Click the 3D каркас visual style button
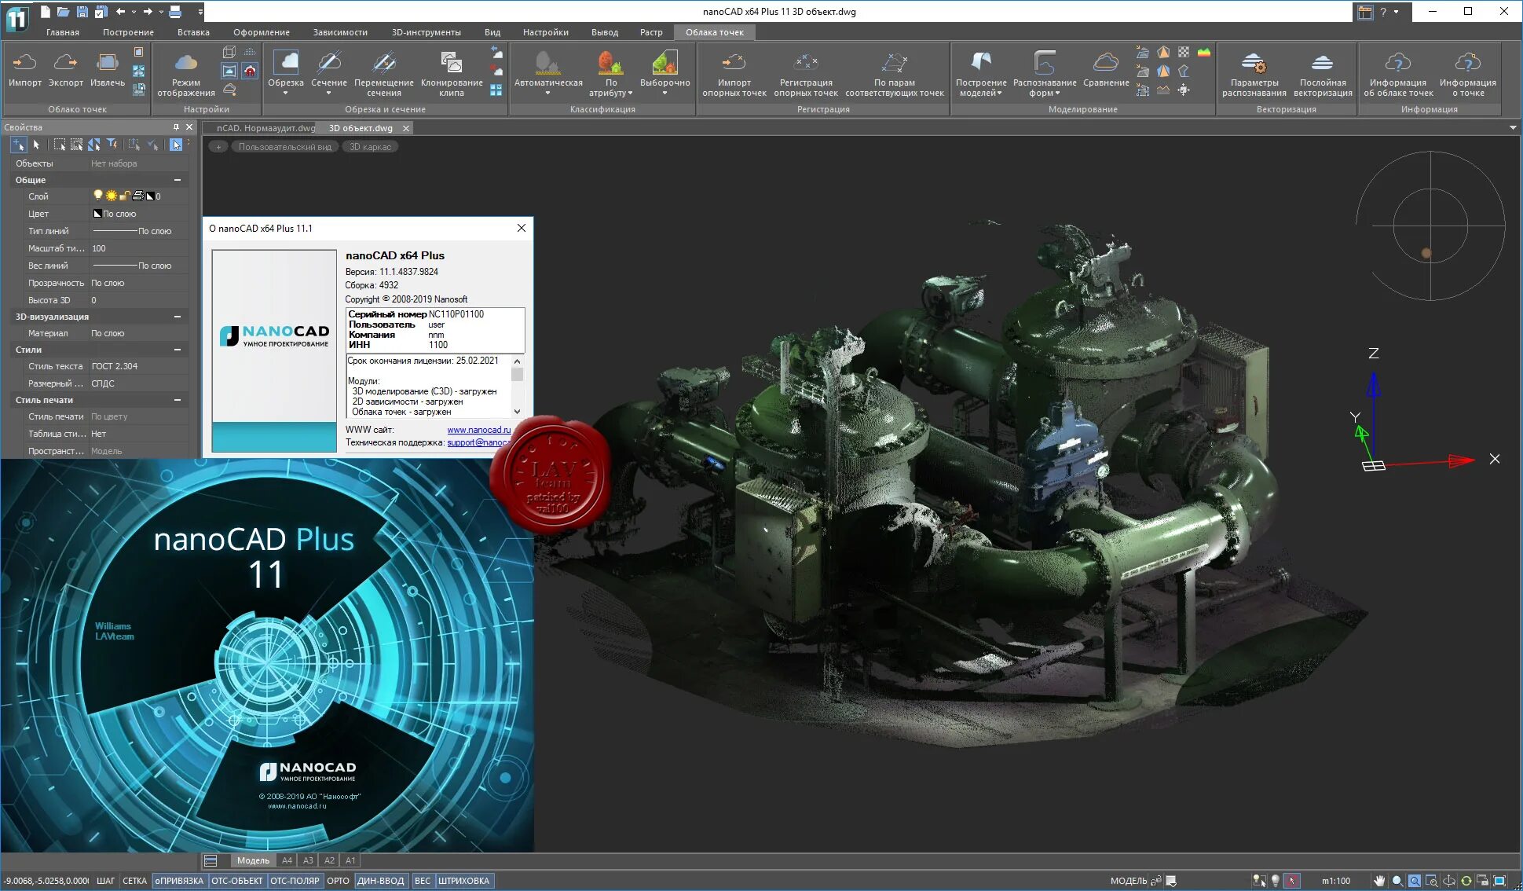The image size is (1523, 891). pos(370,147)
